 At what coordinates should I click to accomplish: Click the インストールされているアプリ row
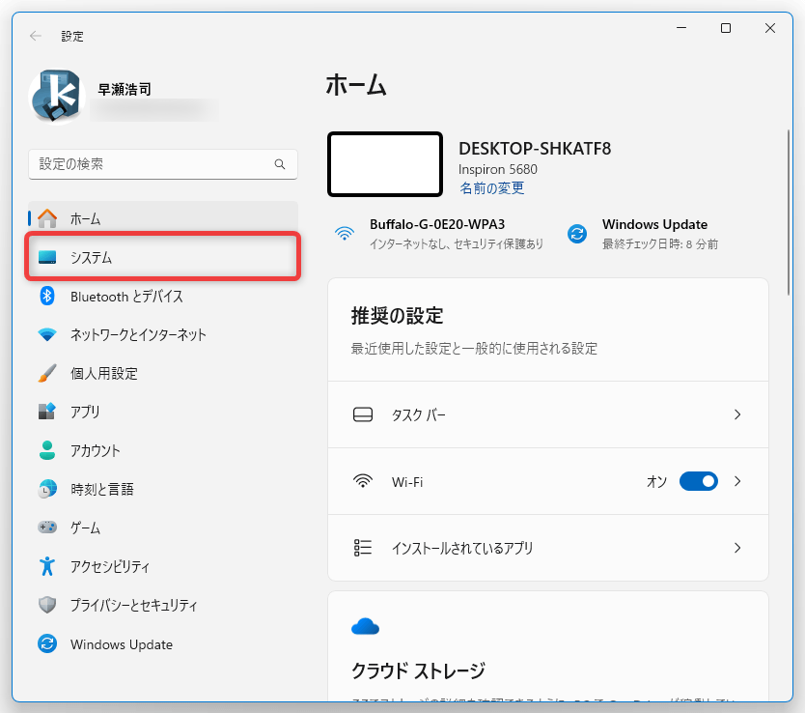548,548
